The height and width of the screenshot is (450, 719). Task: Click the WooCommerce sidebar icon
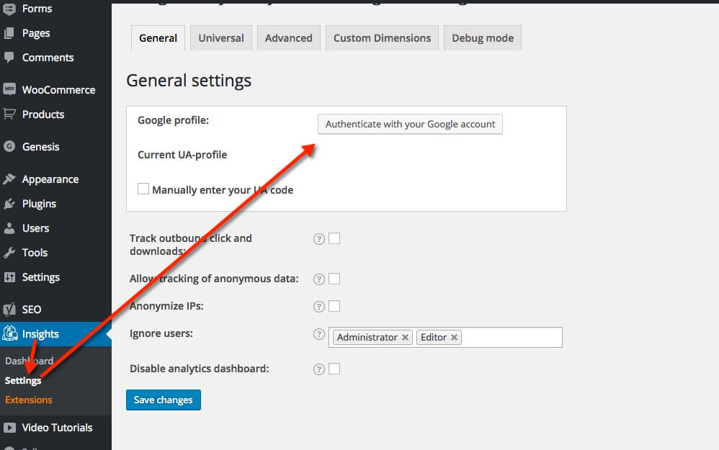point(9,90)
